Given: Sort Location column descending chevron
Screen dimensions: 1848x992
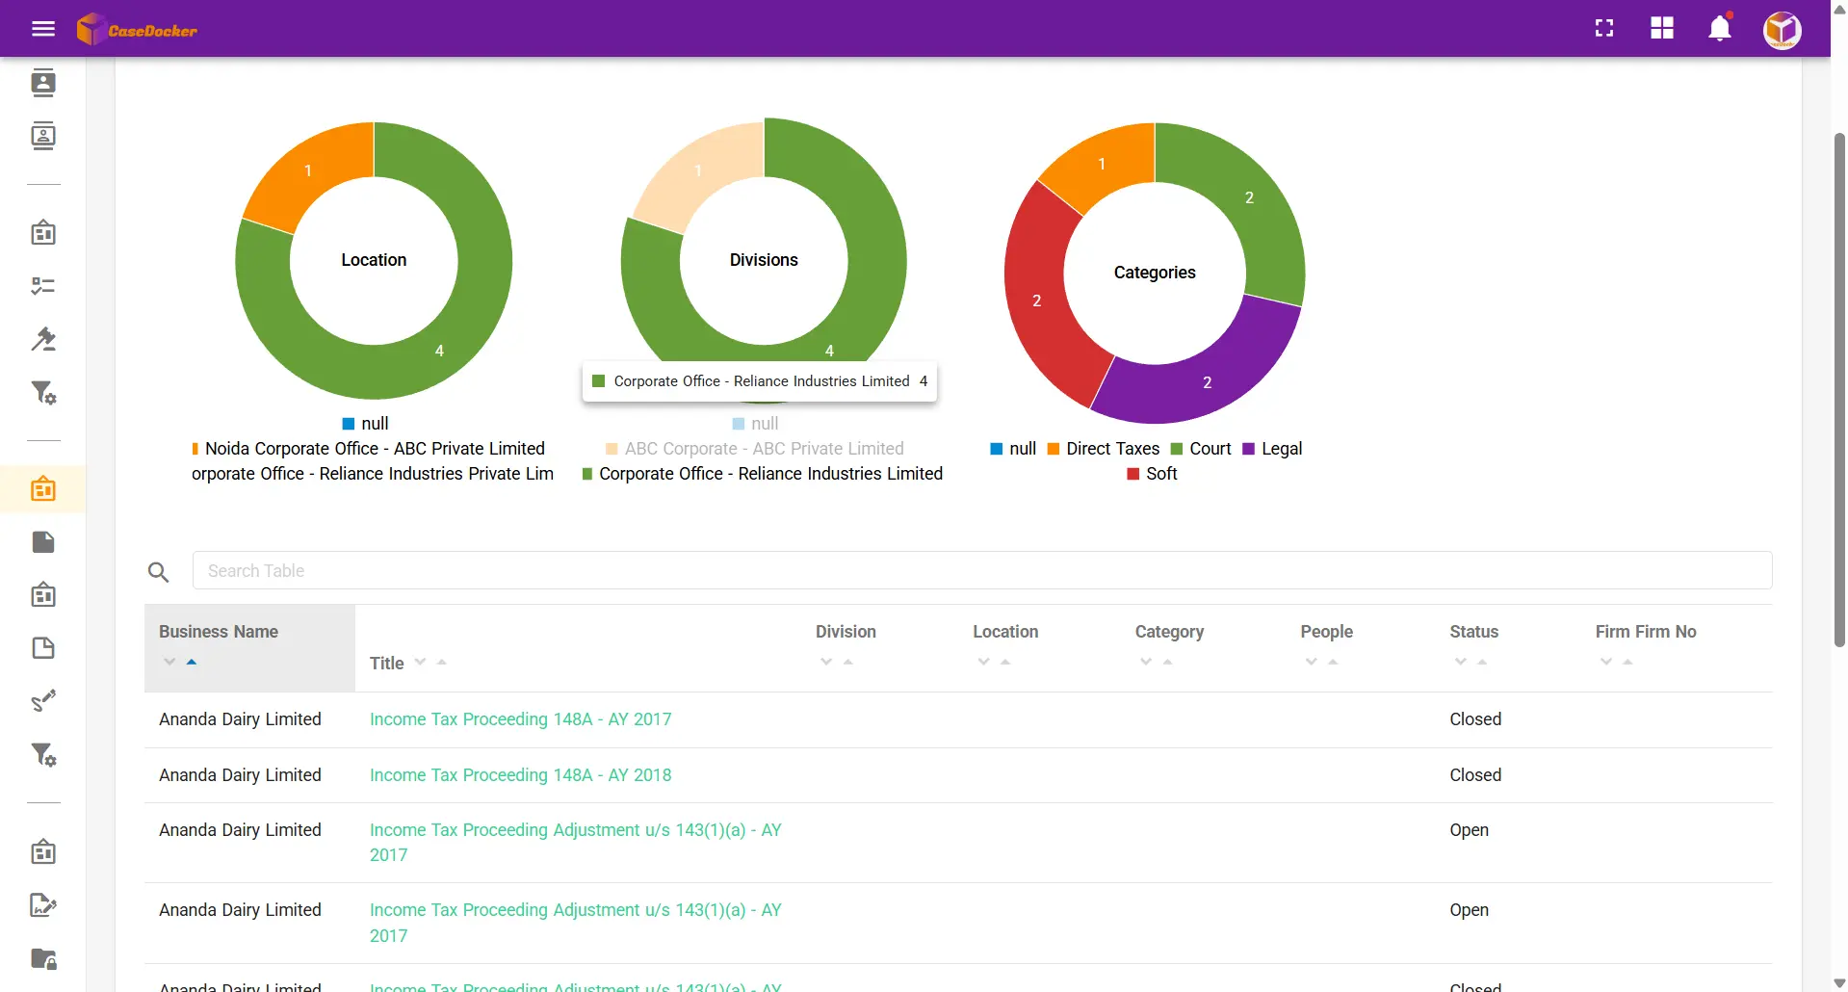Looking at the screenshot, I should [983, 662].
